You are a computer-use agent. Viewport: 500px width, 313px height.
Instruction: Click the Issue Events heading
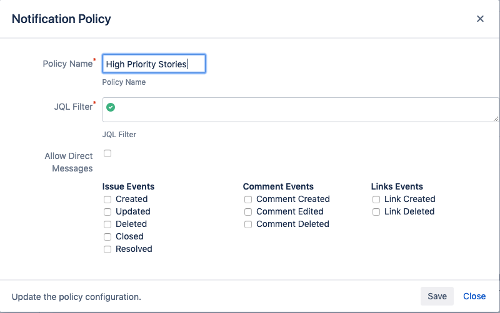(x=128, y=186)
